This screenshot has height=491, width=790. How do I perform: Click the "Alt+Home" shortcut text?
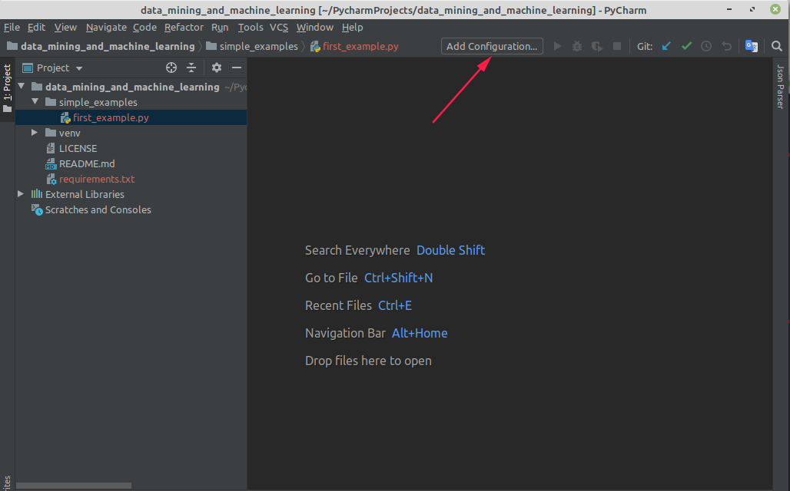(x=420, y=334)
